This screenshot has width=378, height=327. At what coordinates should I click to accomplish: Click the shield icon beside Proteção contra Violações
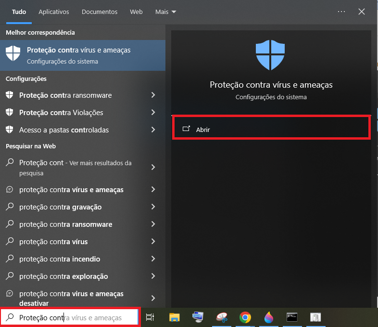click(10, 112)
